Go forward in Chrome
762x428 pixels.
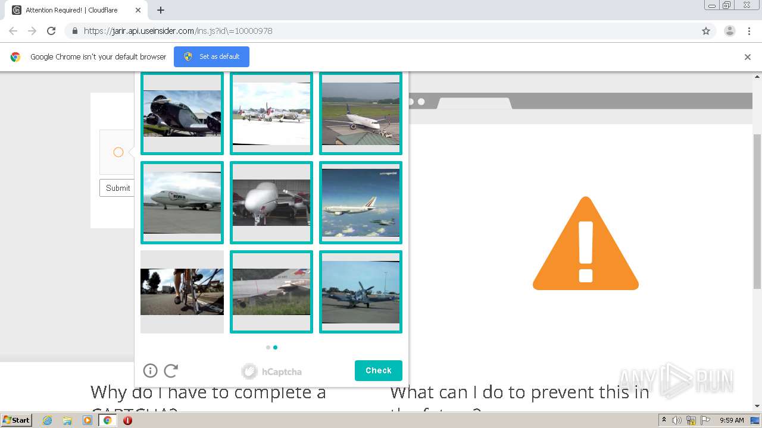tap(32, 31)
